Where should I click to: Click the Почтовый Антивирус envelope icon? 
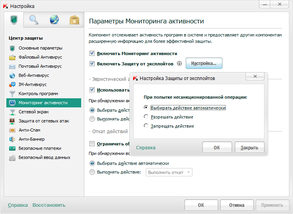click(x=12, y=67)
